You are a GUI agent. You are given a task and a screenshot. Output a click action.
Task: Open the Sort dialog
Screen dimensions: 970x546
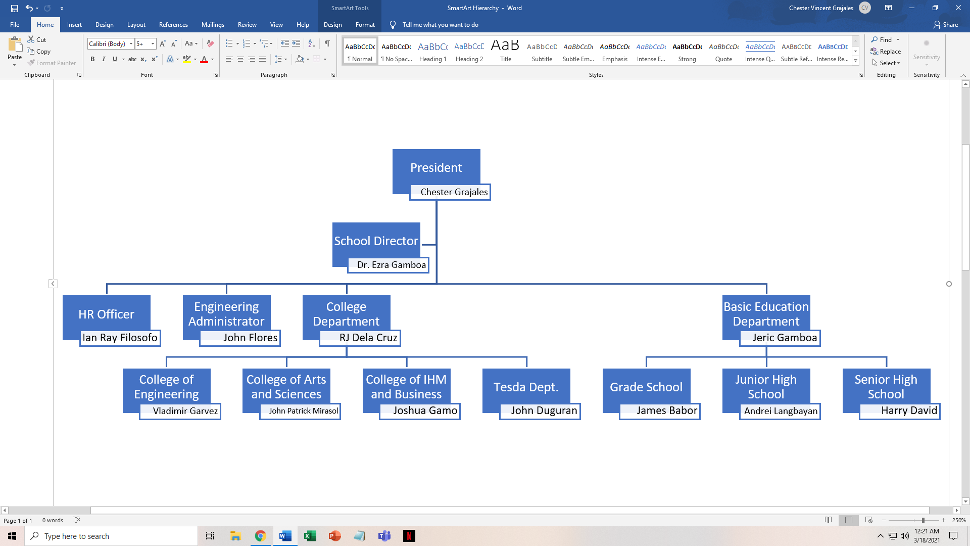(311, 43)
